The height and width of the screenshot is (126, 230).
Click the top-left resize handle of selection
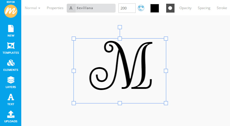coord(74,39)
